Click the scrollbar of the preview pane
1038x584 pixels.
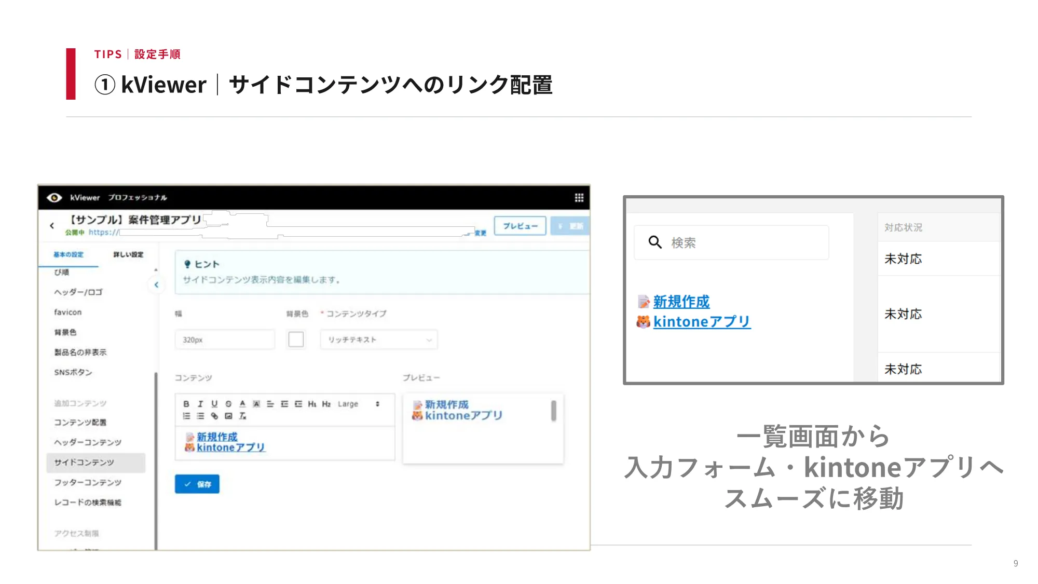pyautogui.click(x=554, y=411)
